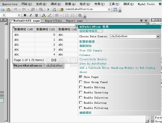Close the document tab with X

click(146, 21)
